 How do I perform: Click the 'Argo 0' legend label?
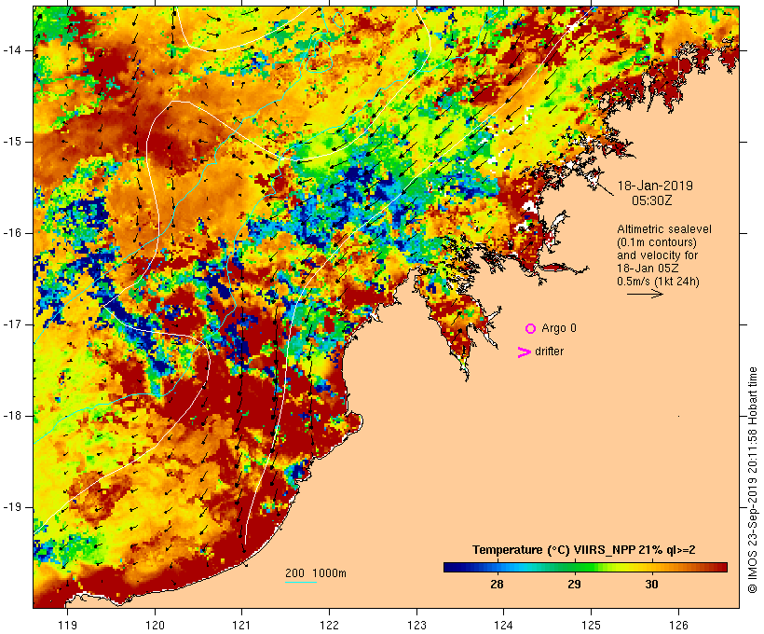(559, 328)
